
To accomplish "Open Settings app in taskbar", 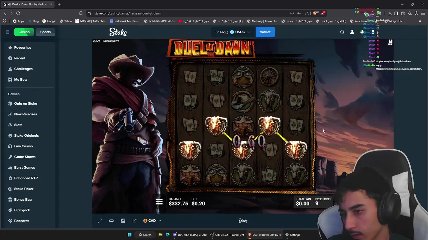I will tap(293, 235).
